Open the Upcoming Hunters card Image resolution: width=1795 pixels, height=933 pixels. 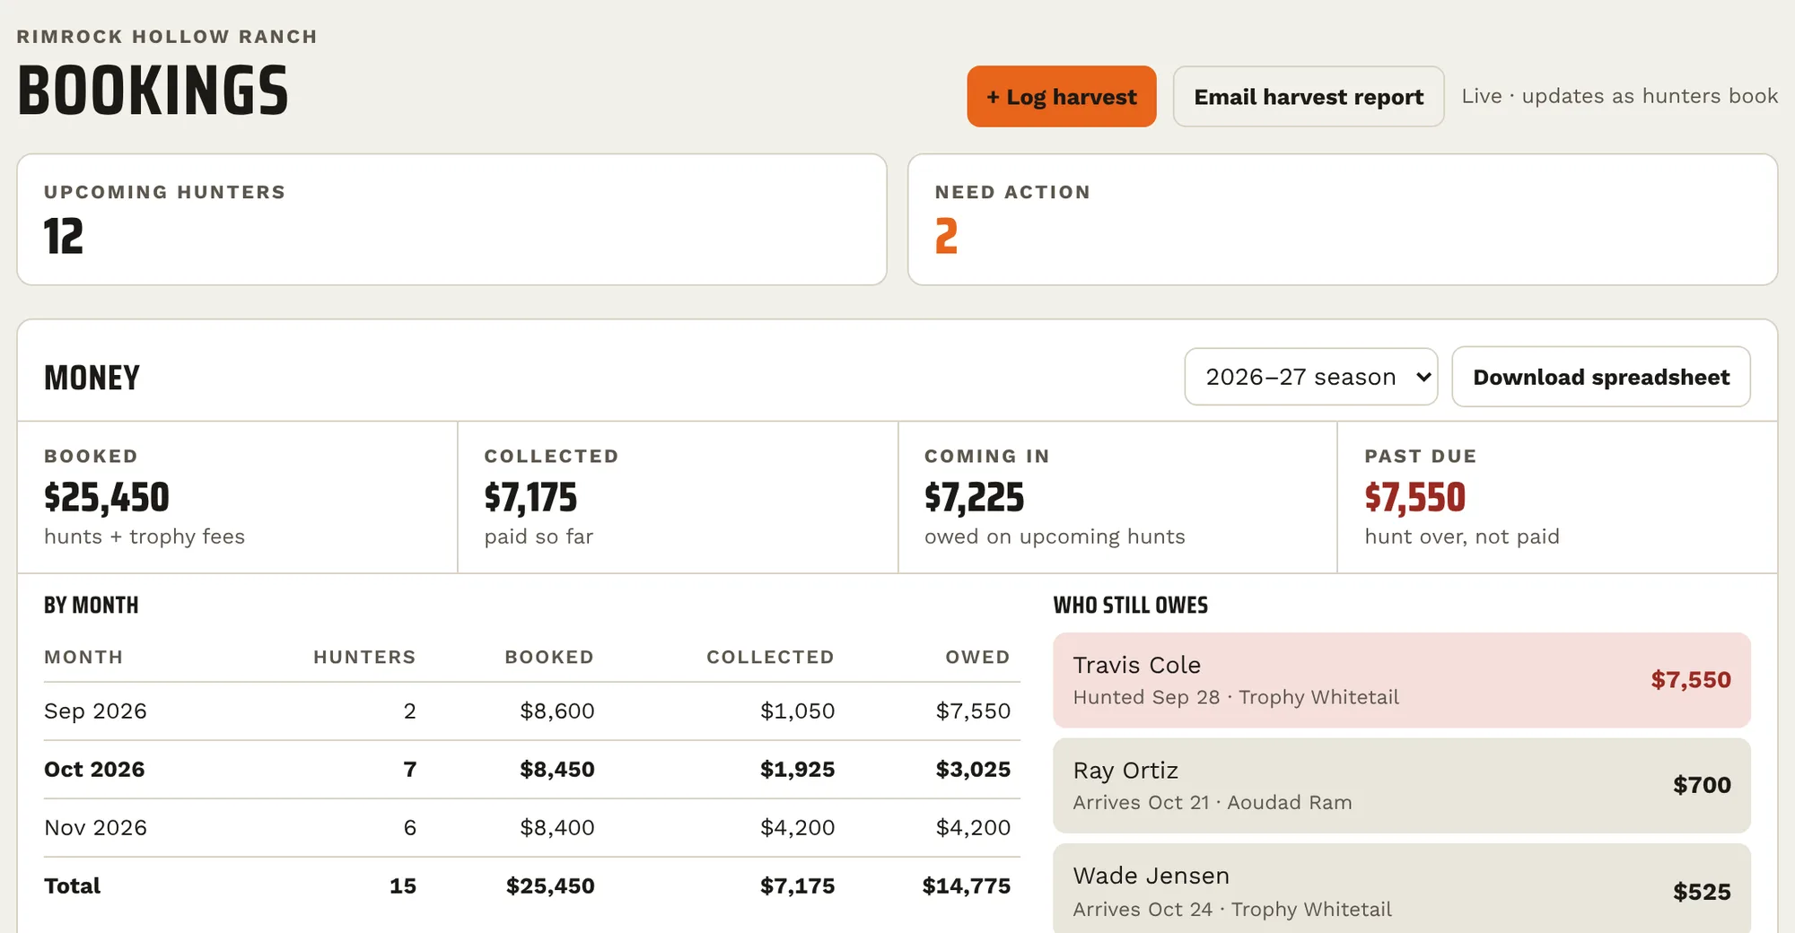[x=451, y=220]
